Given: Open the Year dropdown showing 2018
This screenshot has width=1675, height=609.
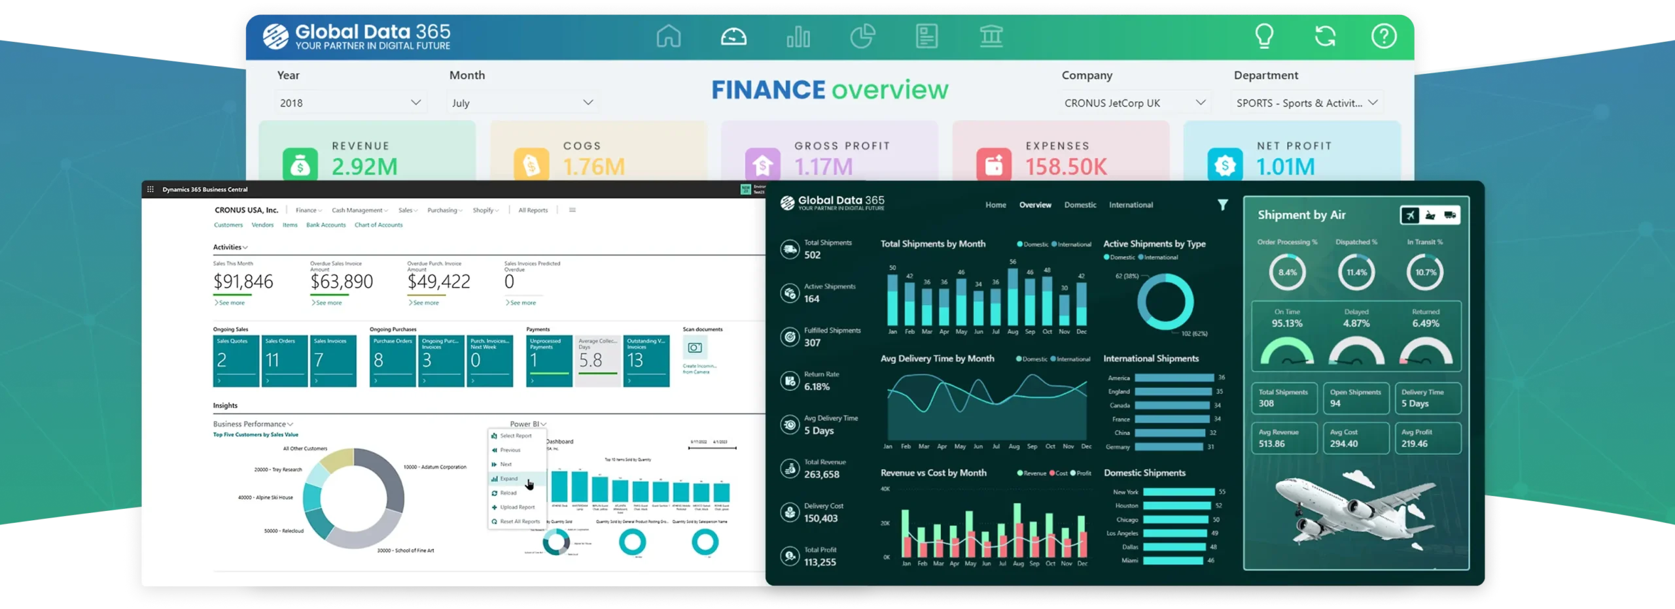Looking at the screenshot, I should [x=350, y=103].
